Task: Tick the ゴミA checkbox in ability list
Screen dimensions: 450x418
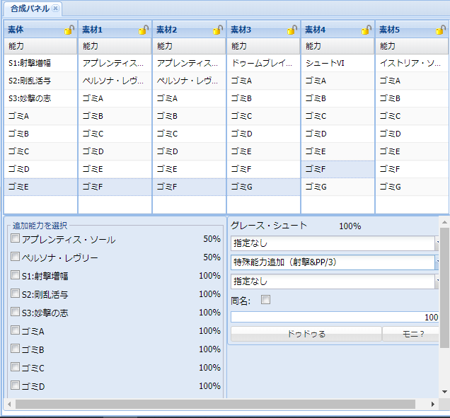Action: [x=15, y=330]
